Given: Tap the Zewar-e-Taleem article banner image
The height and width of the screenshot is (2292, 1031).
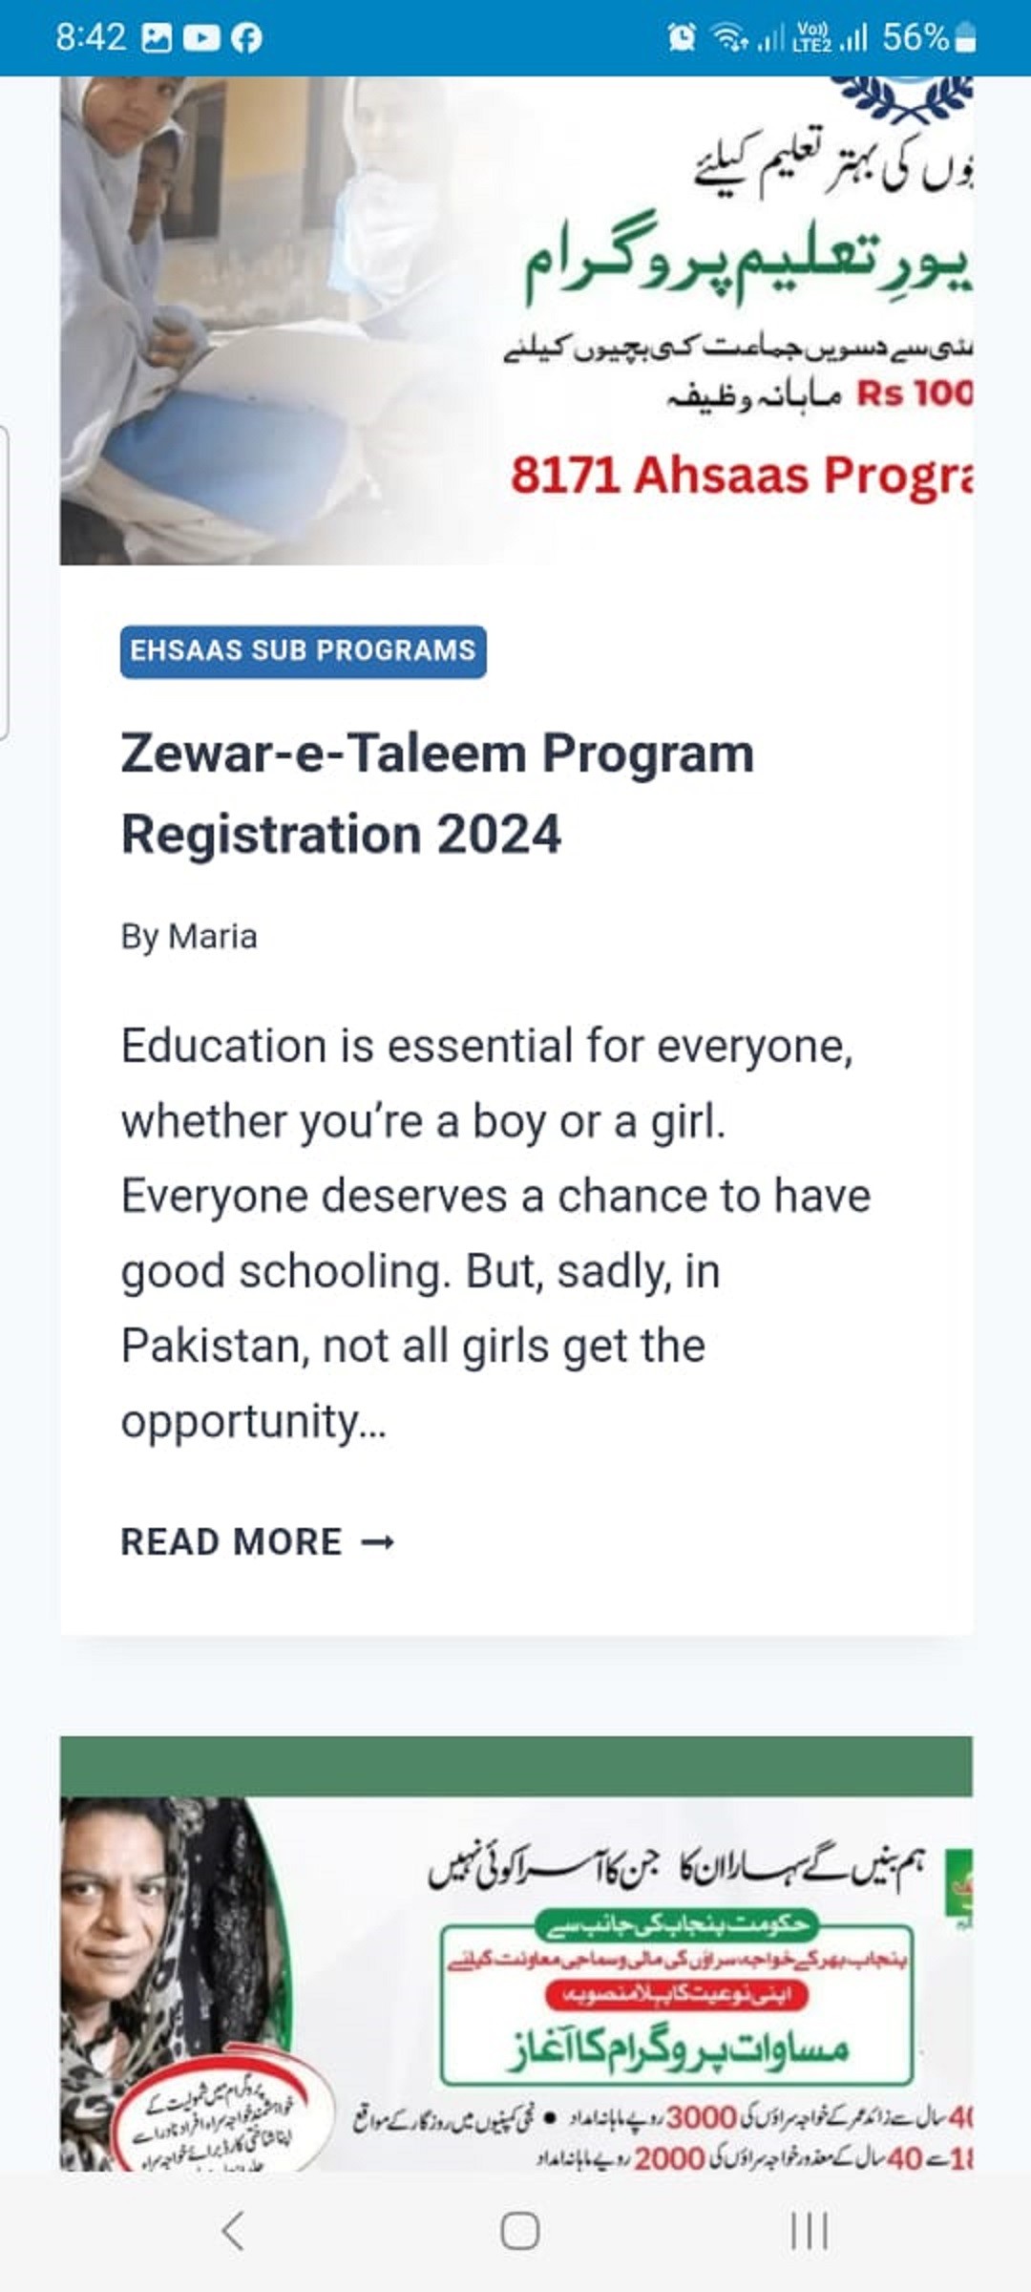Looking at the screenshot, I should 516,321.
